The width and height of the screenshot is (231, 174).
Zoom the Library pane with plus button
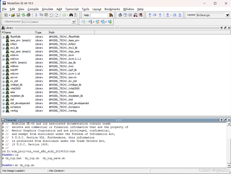(x=221, y=28)
